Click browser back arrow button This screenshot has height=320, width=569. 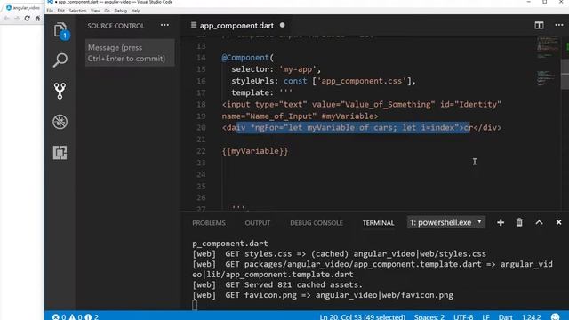(x=6, y=18)
